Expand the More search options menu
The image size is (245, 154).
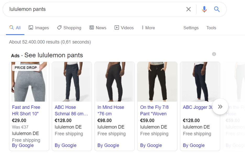[x=148, y=28]
